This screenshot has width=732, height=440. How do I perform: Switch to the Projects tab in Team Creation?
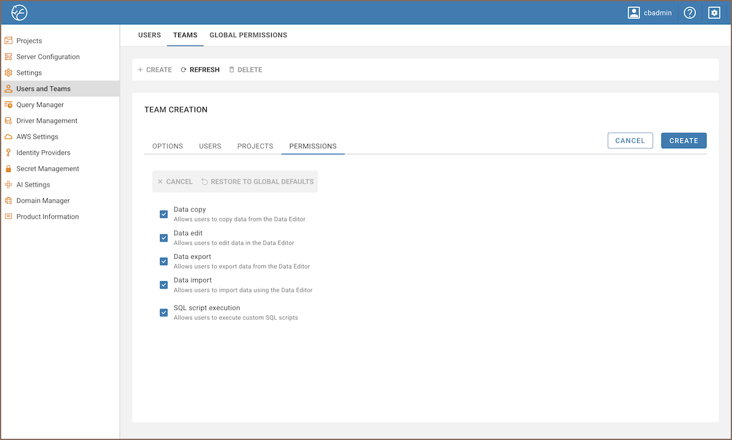pos(255,146)
